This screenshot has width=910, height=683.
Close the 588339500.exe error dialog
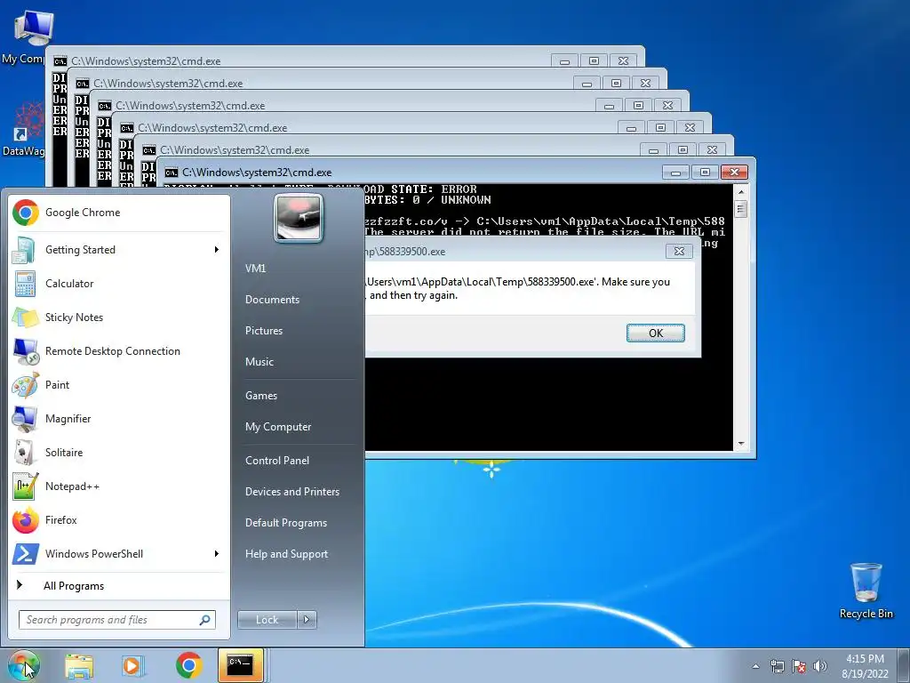point(679,251)
